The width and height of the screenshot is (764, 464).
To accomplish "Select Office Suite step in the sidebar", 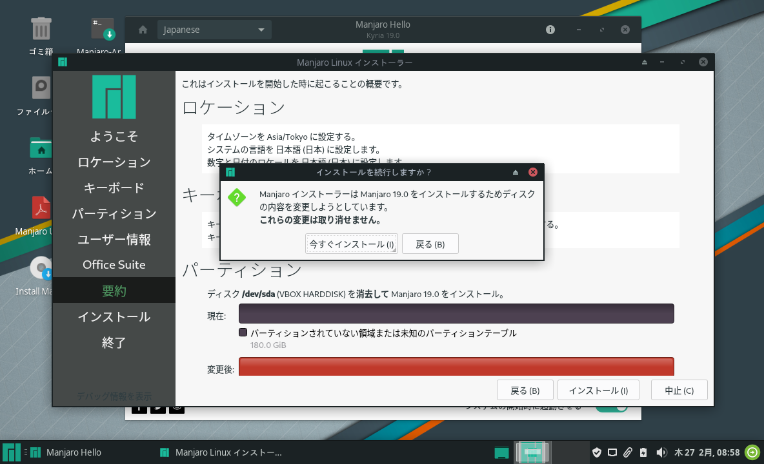I will pyautogui.click(x=114, y=265).
